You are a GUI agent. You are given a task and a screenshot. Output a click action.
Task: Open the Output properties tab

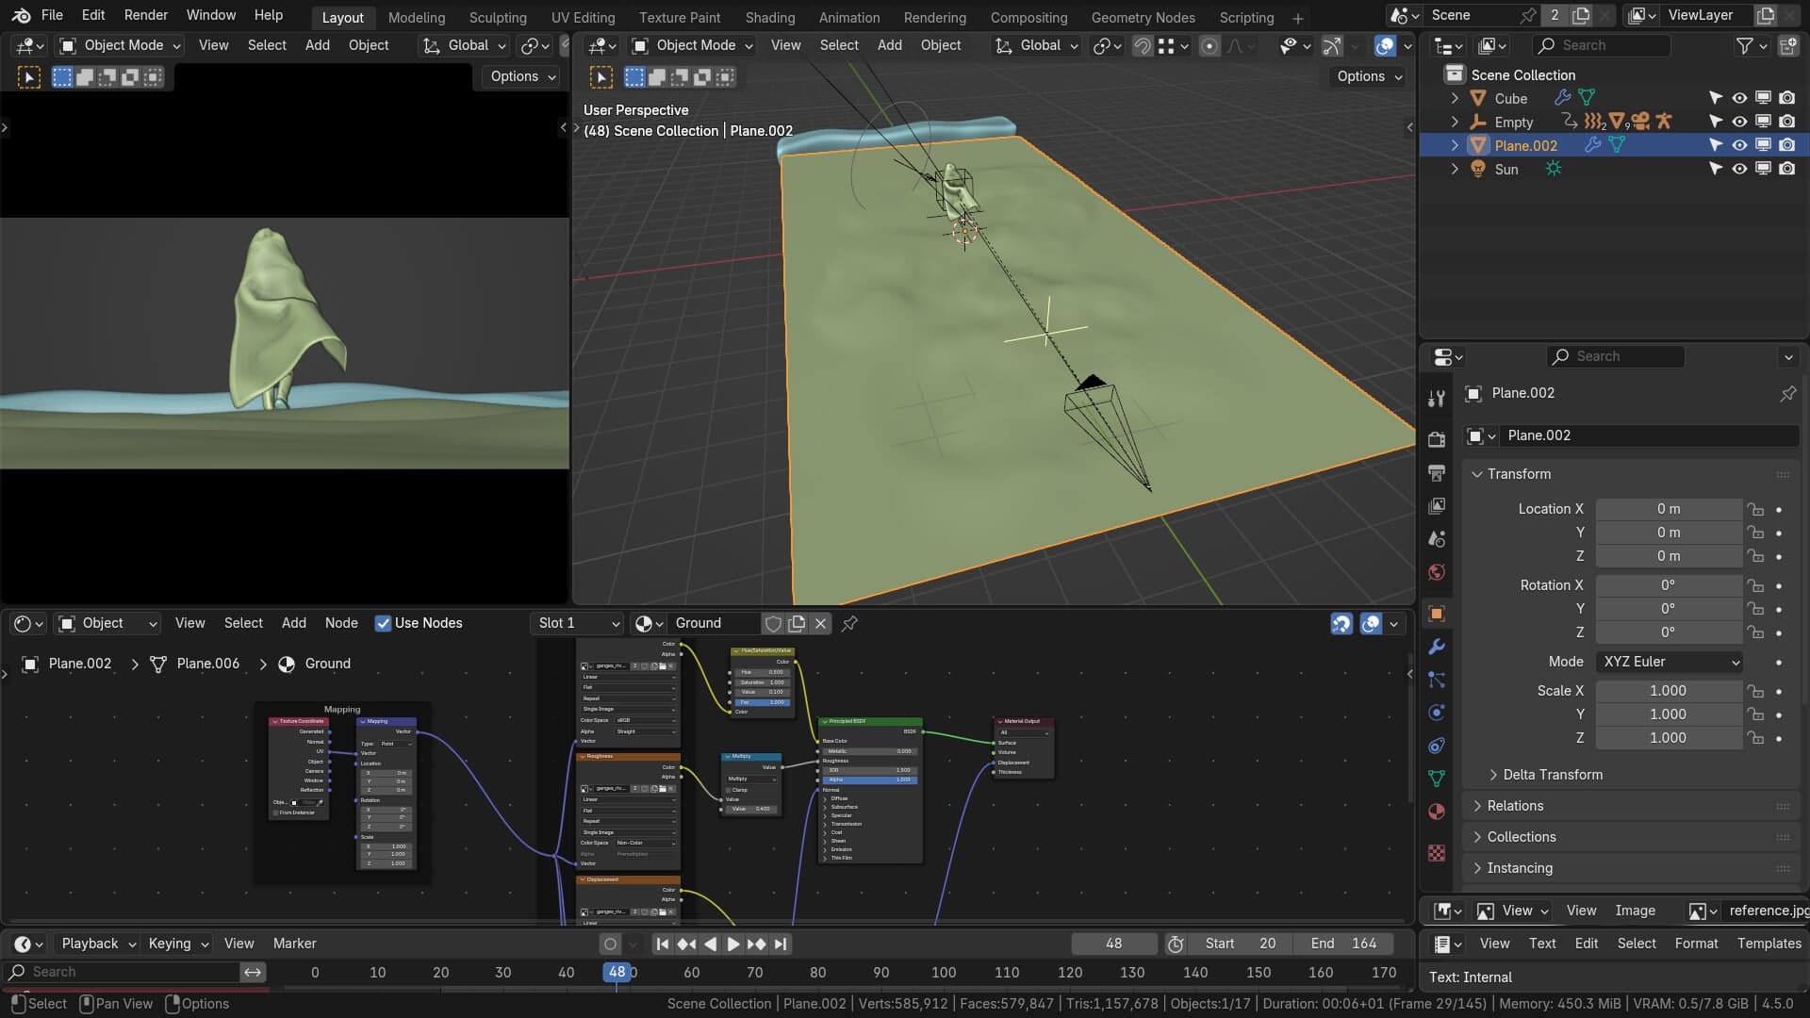(x=1436, y=472)
